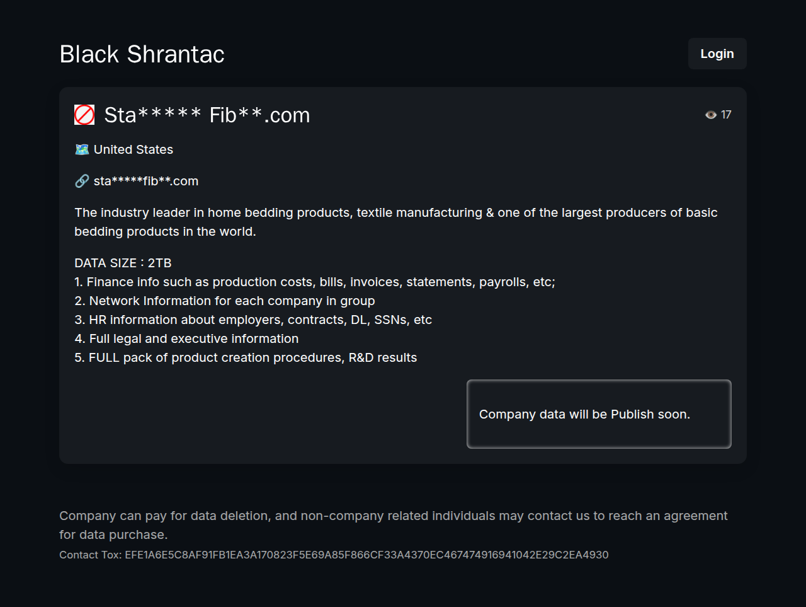Click the HR information list item

253,320
